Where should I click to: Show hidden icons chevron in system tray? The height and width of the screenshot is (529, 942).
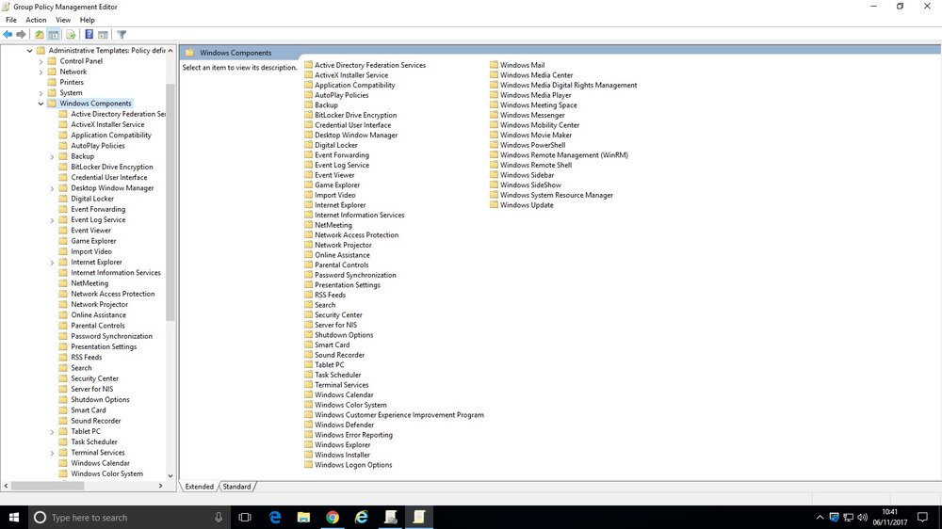click(x=820, y=517)
